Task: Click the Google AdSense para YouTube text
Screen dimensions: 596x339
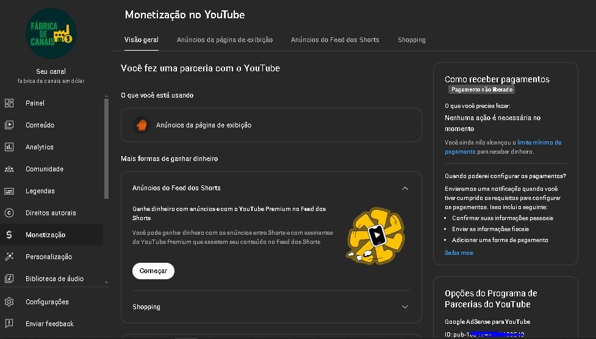Action: pos(487,322)
